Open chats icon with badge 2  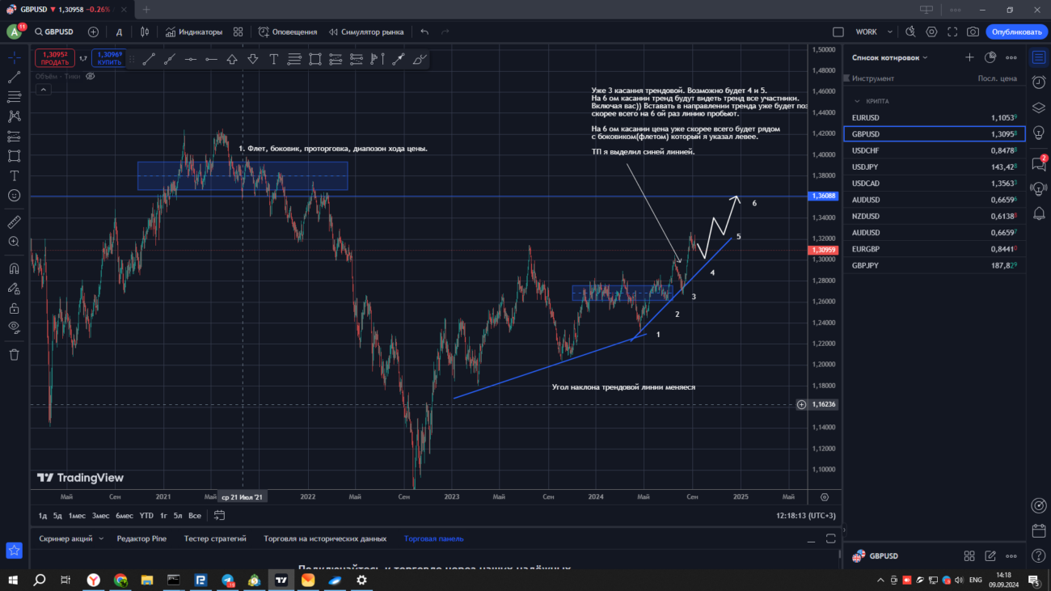coord(1039,163)
